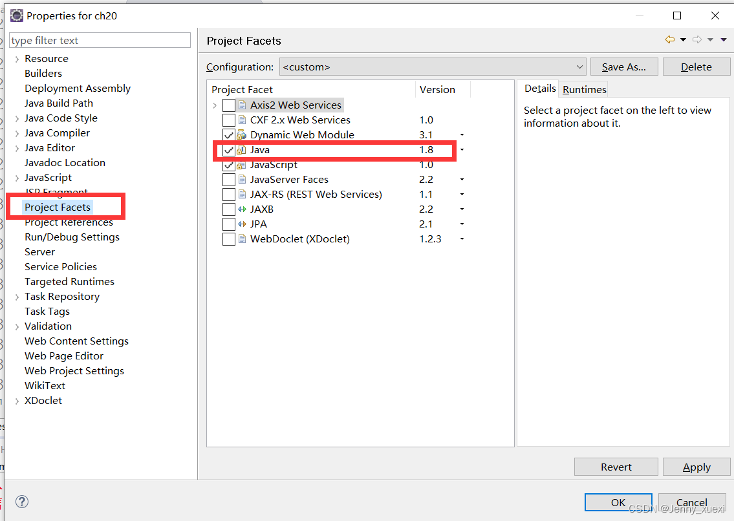This screenshot has width=734, height=521.
Task: Click the Java facet icon
Action: coord(242,150)
